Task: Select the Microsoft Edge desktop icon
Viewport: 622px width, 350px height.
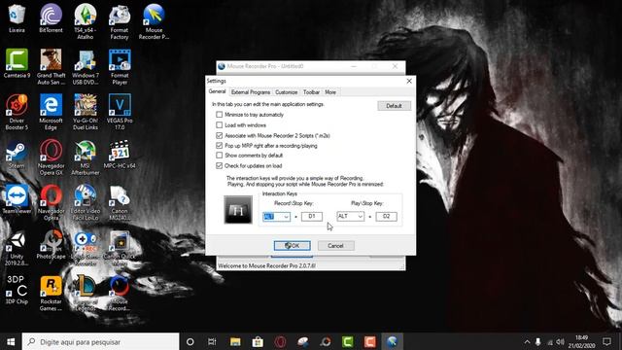Action: point(51,112)
